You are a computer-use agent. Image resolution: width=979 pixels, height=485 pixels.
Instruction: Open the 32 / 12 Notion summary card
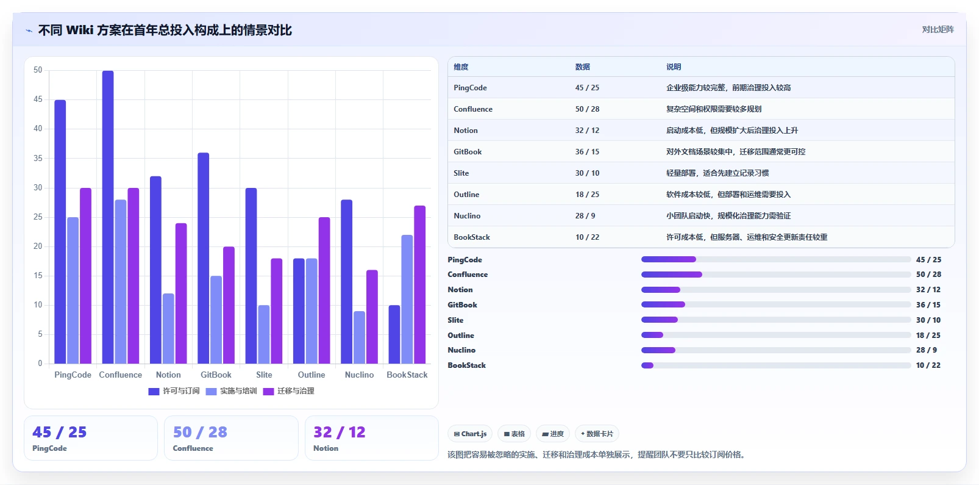(x=372, y=438)
